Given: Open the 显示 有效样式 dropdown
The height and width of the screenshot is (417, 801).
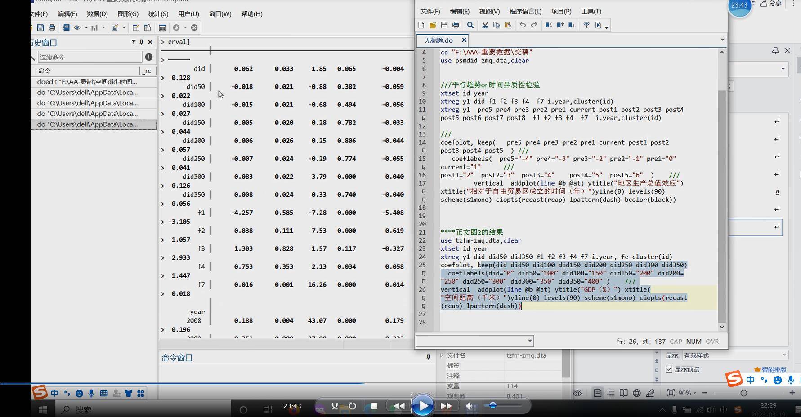Looking at the screenshot, I should [x=735, y=355].
